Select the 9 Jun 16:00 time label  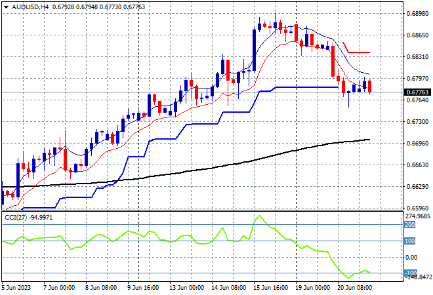143,288
